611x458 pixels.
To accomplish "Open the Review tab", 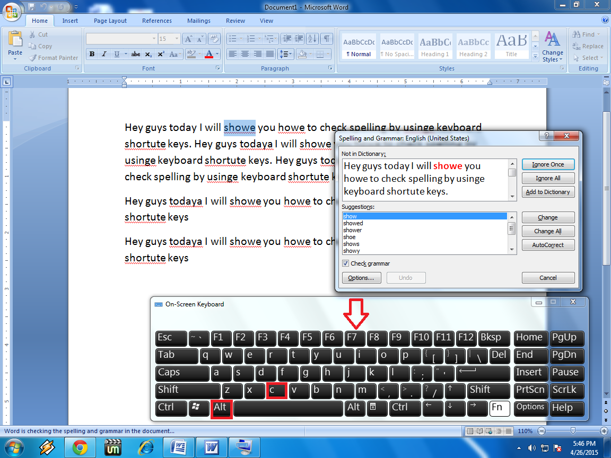I will [x=235, y=21].
